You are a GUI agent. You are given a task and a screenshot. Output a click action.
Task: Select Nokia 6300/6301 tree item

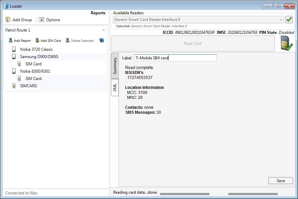pyautogui.click(x=35, y=71)
